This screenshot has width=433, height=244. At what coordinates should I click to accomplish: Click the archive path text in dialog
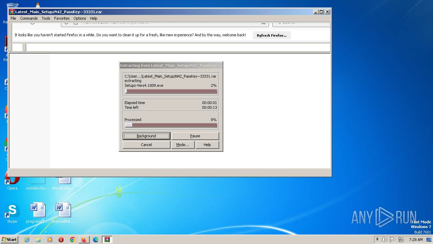pos(170,76)
